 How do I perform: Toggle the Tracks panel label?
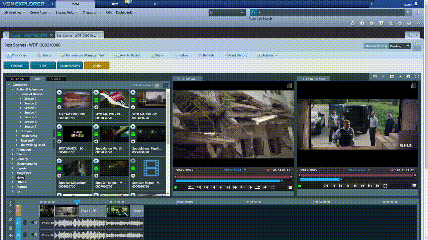pos(10,207)
